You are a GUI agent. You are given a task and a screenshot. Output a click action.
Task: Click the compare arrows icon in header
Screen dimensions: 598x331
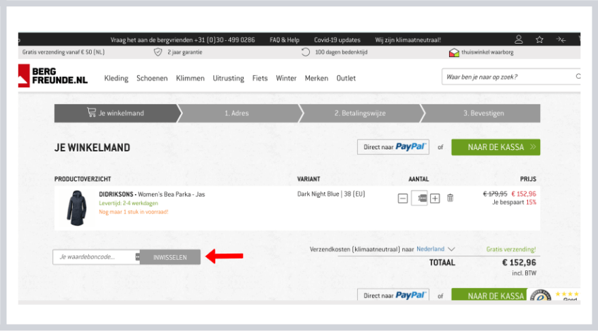point(561,39)
